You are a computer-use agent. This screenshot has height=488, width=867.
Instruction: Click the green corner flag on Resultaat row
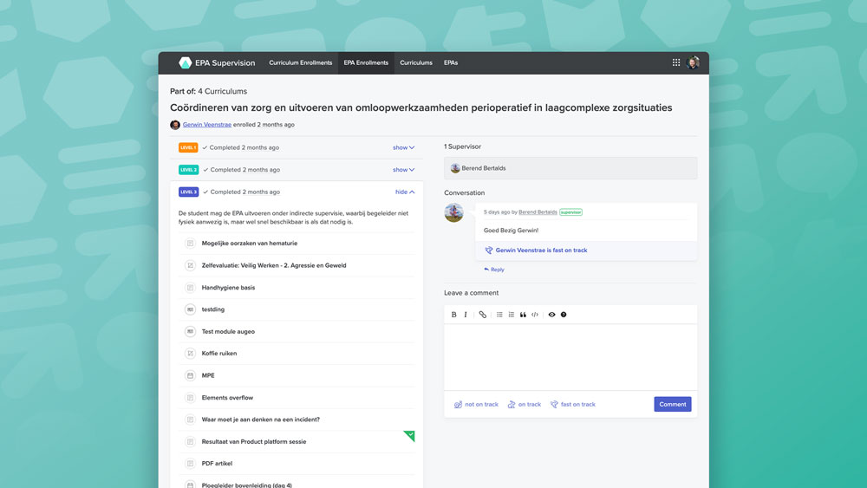410,435
